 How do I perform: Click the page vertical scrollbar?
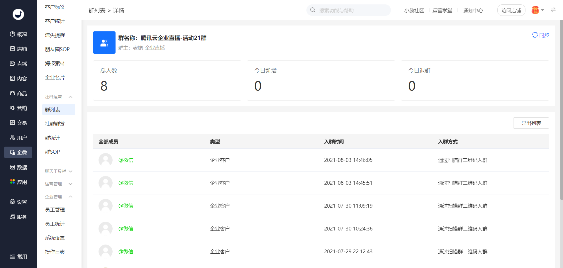pyautogui.click(x=562, y=110)
